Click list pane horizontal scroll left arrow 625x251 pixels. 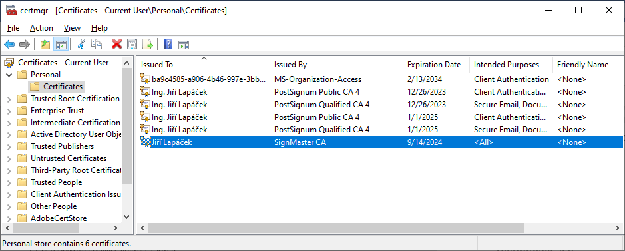tap(142, 228)
